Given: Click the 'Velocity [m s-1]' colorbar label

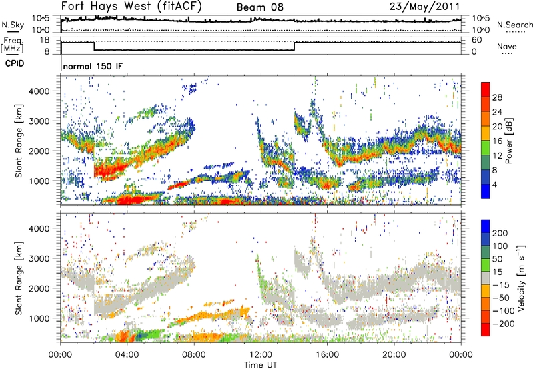Looking at the screenshot, I should pos(520,278).
